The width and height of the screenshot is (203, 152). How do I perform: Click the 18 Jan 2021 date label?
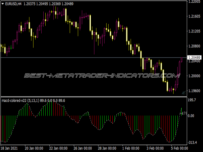coord(9,148)
